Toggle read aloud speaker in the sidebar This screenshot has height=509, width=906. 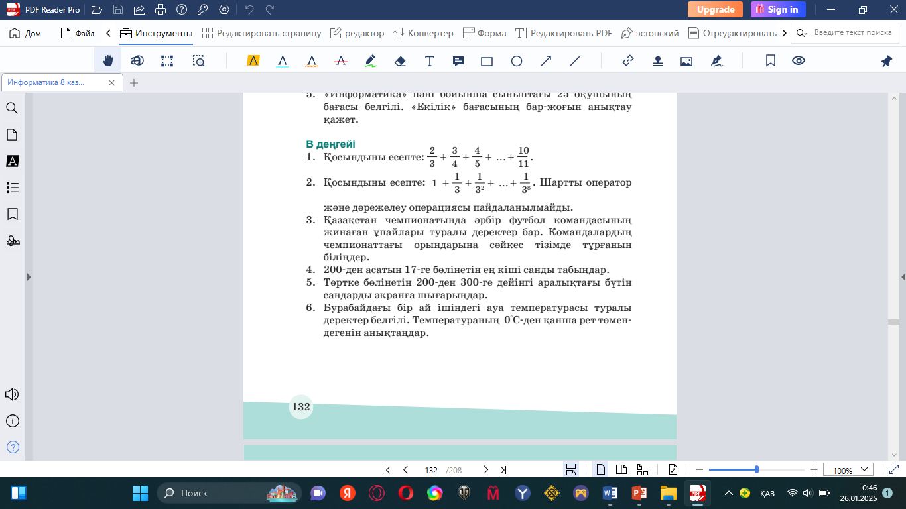click(12, 394)
